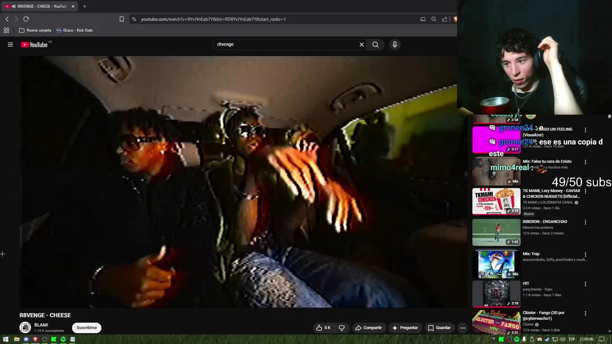Open the cast/media icon in address bar
The image size is (612, 344).
tap(423, 19)
